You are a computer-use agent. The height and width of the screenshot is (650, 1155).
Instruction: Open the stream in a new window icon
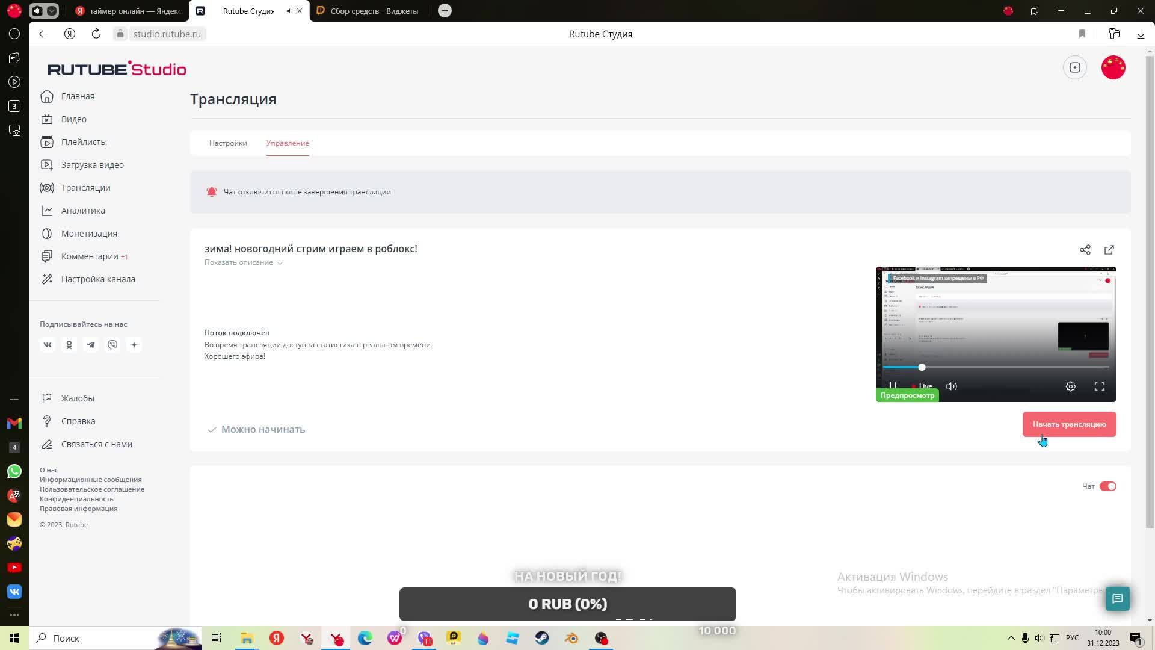1109,250
